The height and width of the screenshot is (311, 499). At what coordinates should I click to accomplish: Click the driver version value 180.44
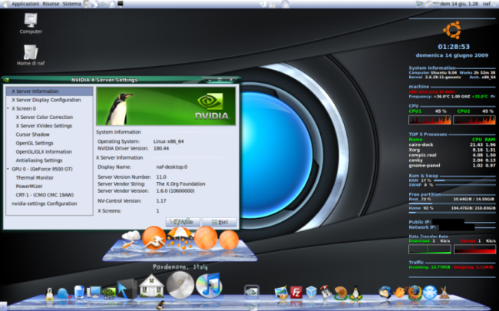click(x=161, y=148)
